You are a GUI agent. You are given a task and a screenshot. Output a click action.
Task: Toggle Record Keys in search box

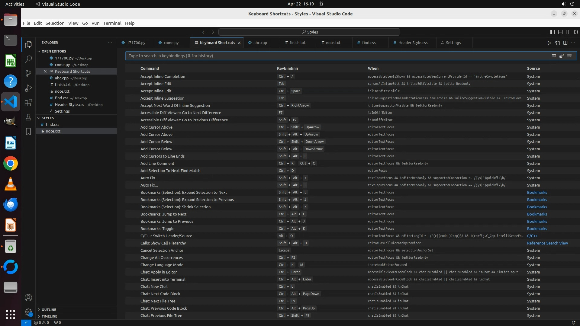[x=554, y=56]
